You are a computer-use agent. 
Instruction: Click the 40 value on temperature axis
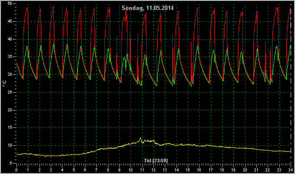(10, 39)
